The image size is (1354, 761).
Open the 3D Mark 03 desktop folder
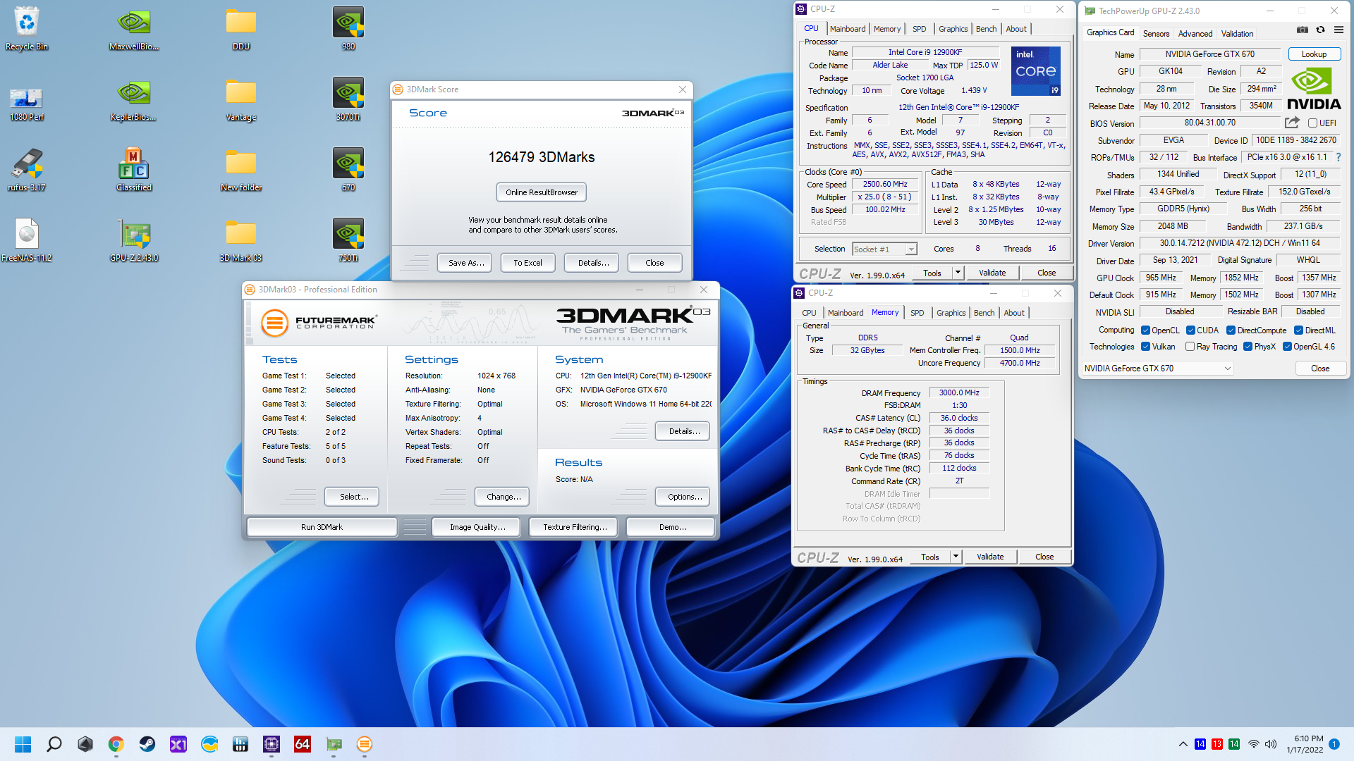pos(241,240)
